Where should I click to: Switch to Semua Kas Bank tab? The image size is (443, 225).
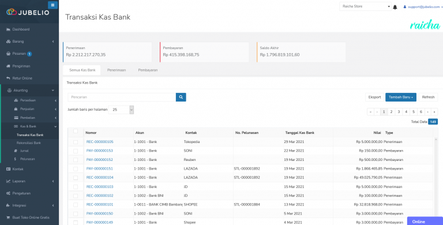(82, 70)
